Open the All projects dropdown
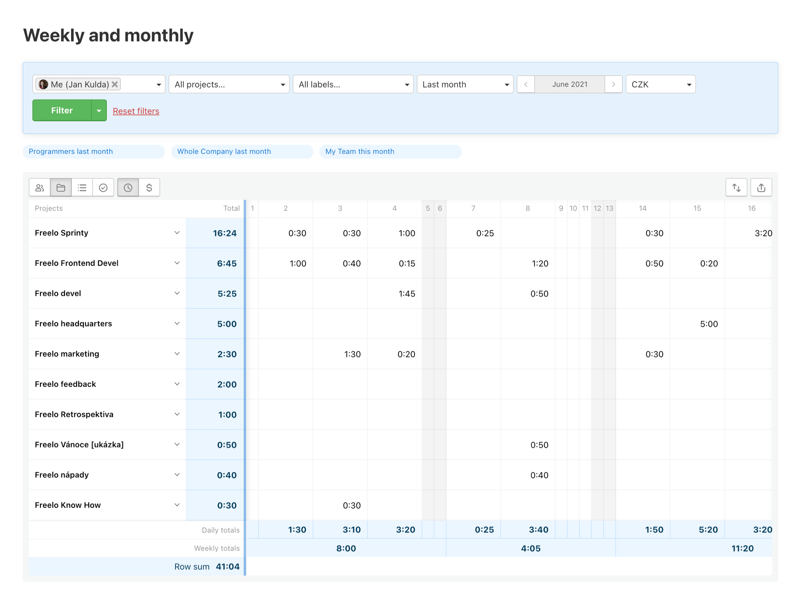 (x=229, y=84)
